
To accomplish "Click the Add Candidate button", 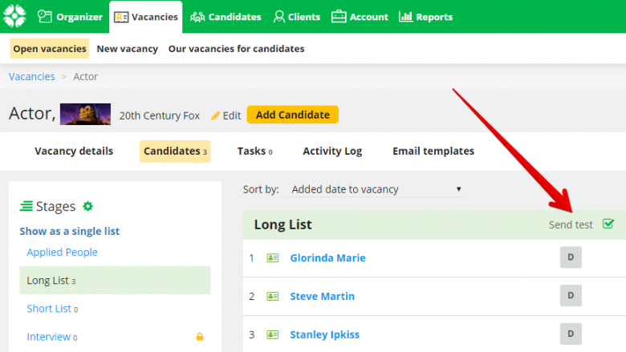I will click(293, 115).
